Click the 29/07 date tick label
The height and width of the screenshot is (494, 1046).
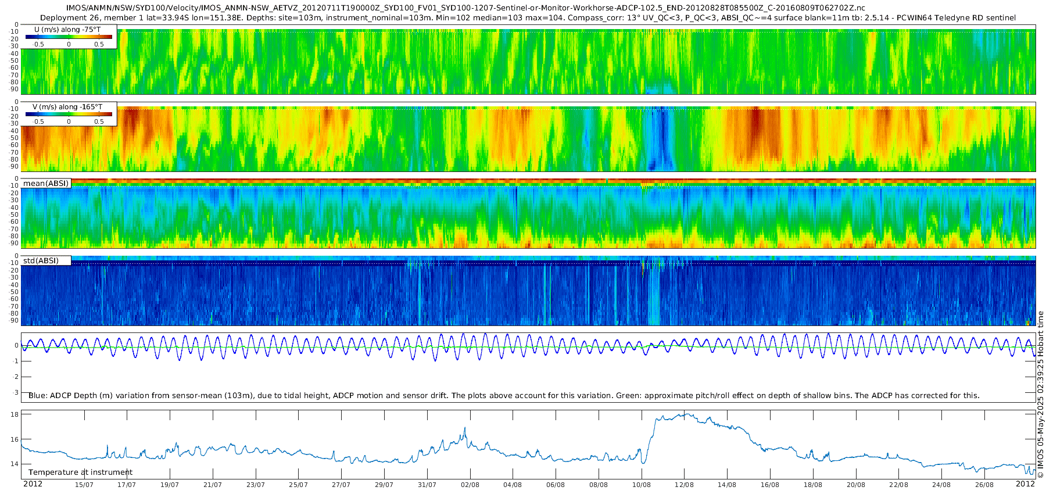tap(384, 485)
